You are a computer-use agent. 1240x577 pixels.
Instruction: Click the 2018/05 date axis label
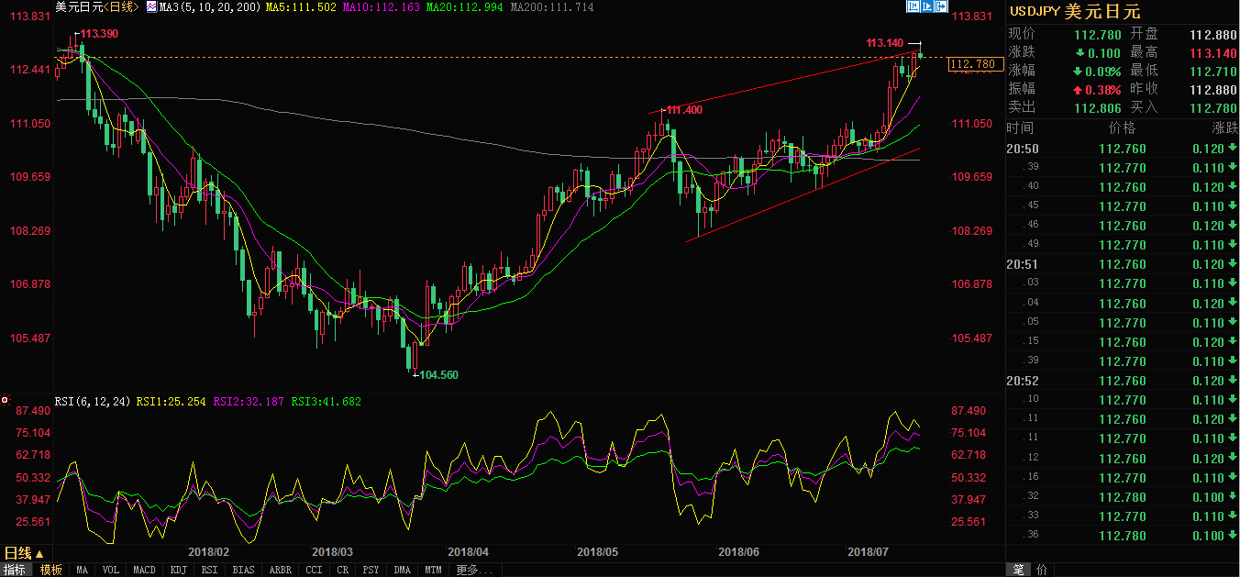(x=597, y=552)
